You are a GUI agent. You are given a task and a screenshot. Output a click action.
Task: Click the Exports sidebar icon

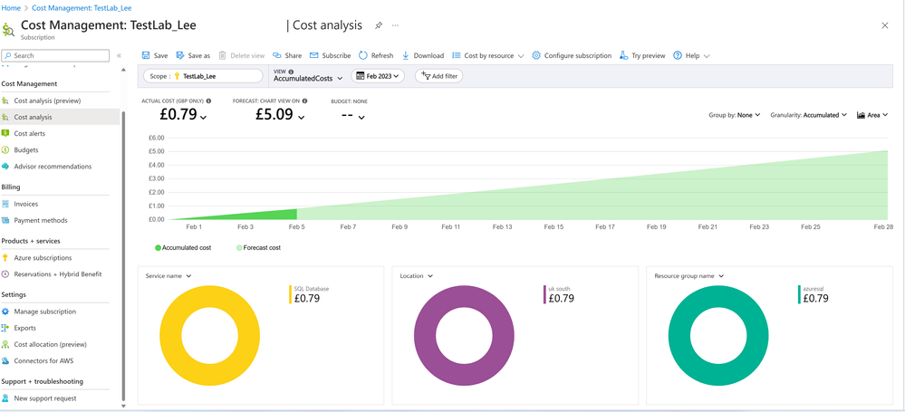[x=5, y=328]
